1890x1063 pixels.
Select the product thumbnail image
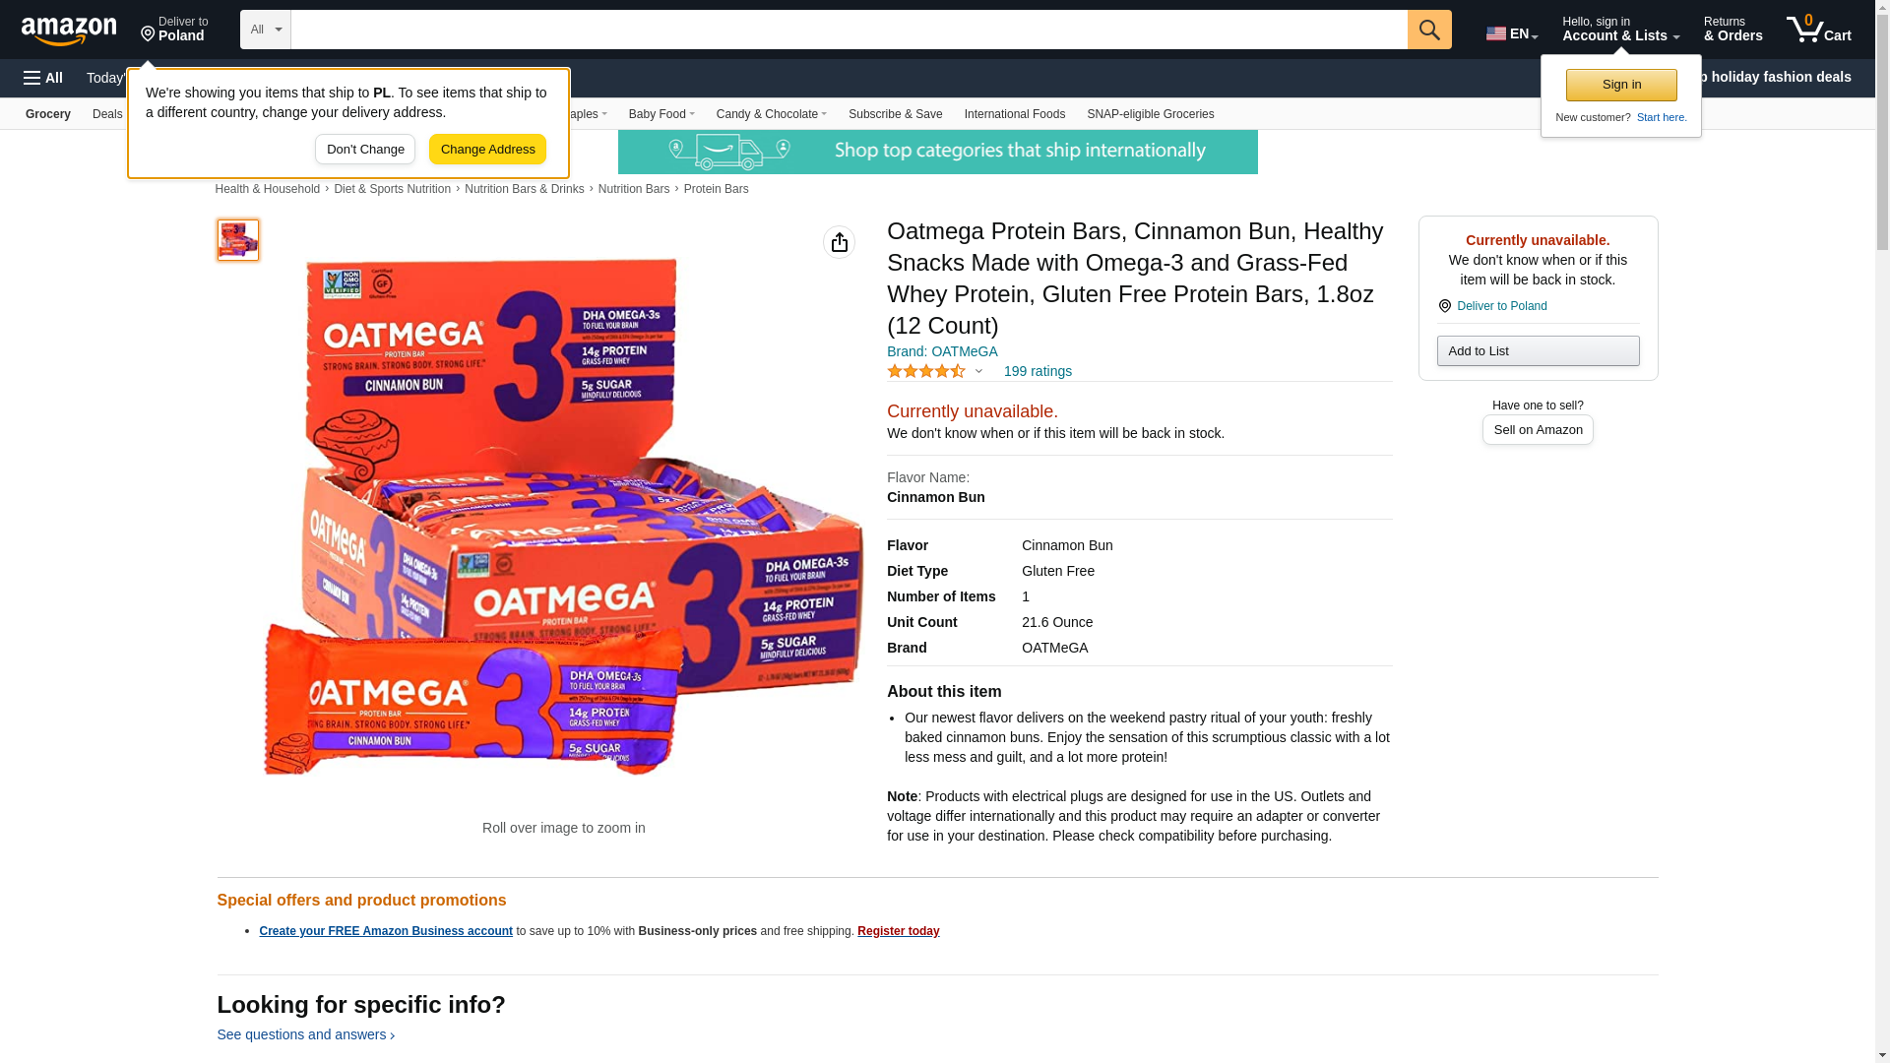238,240
